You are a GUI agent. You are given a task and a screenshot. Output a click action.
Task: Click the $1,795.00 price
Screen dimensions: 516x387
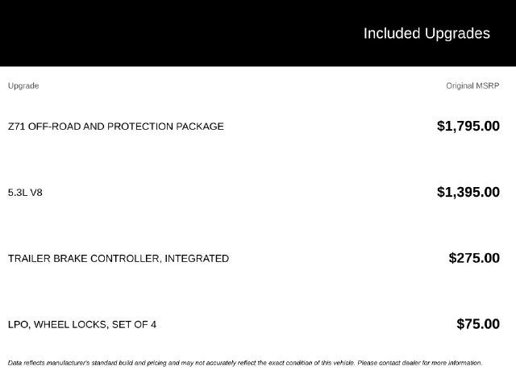click(468, 126)
